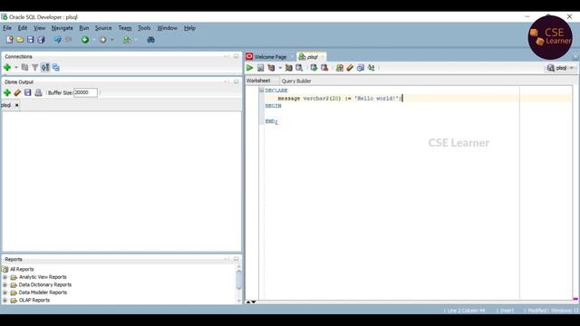This screenshot has height=326, width=580.
Task: Expand Analytic View Reports node
Action: [x=5, y=277]
